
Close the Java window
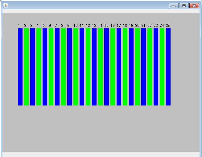coord(194,6)
